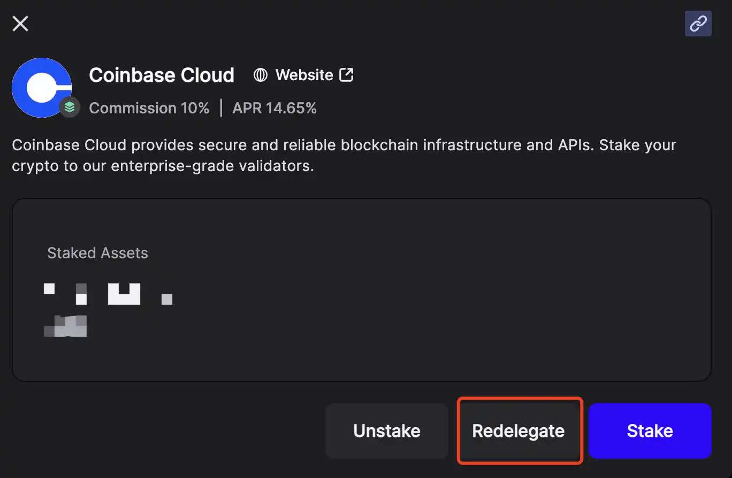Hit the blue Stake button
The image size is (732, 478).
click(x=650, y=430)
